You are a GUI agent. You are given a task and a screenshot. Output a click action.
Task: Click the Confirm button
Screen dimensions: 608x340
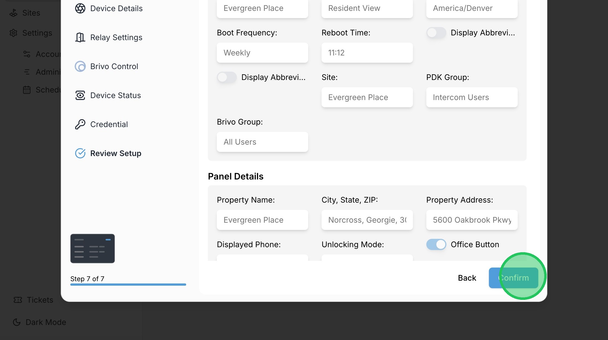tap(513, 278)
